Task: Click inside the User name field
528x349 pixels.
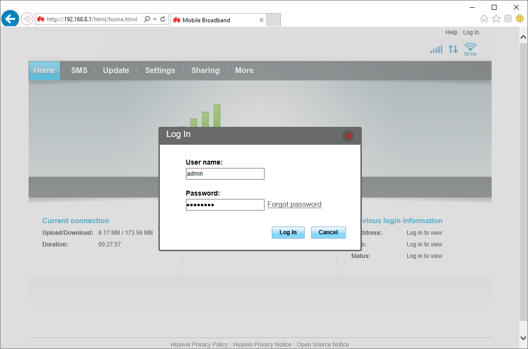Action: [225, 173]
